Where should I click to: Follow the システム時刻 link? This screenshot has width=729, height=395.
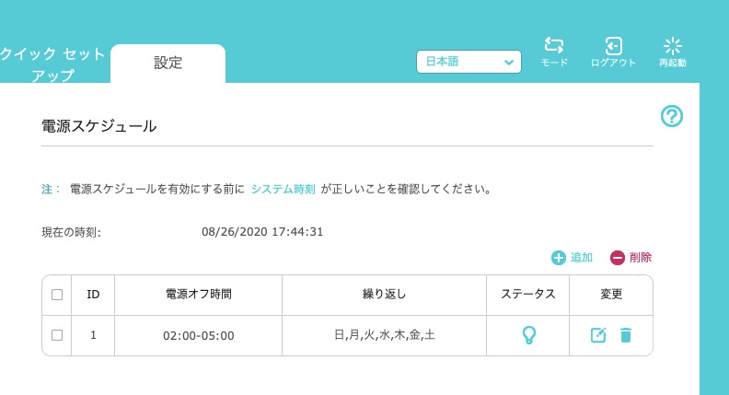[283, 189]
